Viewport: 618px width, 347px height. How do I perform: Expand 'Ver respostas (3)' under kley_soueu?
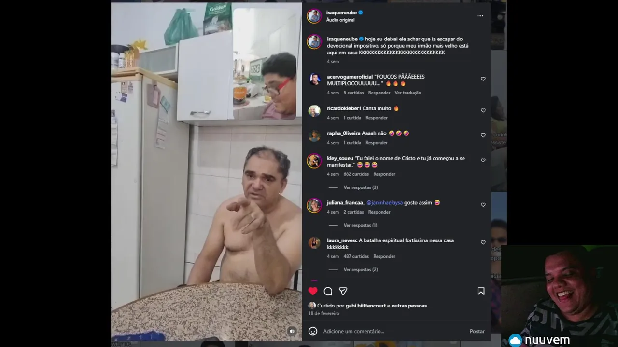pyautogui.click(x=361, y=187)
